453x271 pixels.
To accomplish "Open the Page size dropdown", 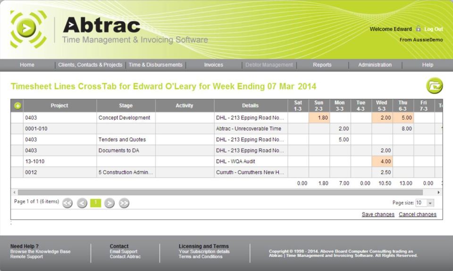I will point(430,203).
